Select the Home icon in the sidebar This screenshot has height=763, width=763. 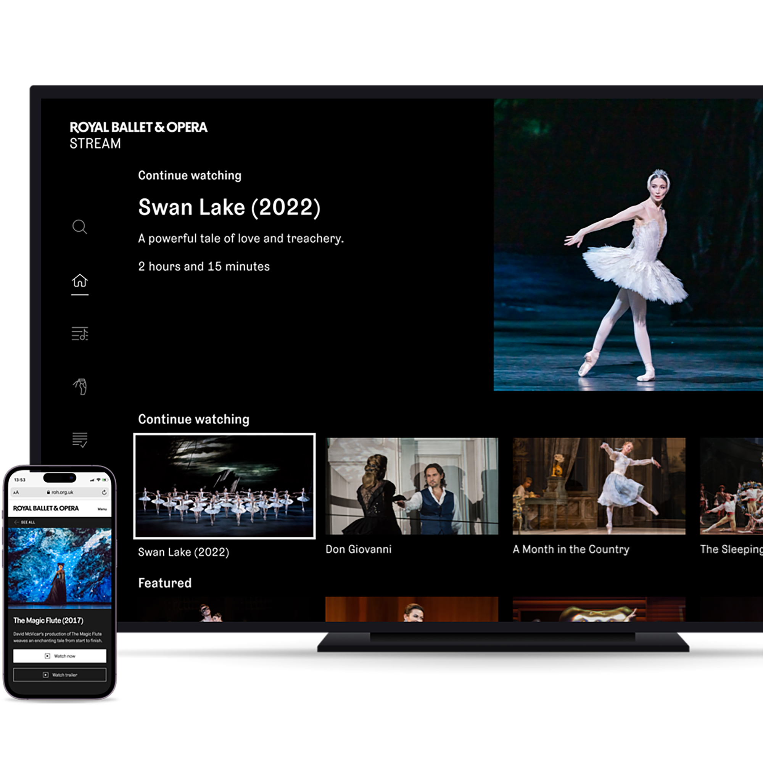80,281
